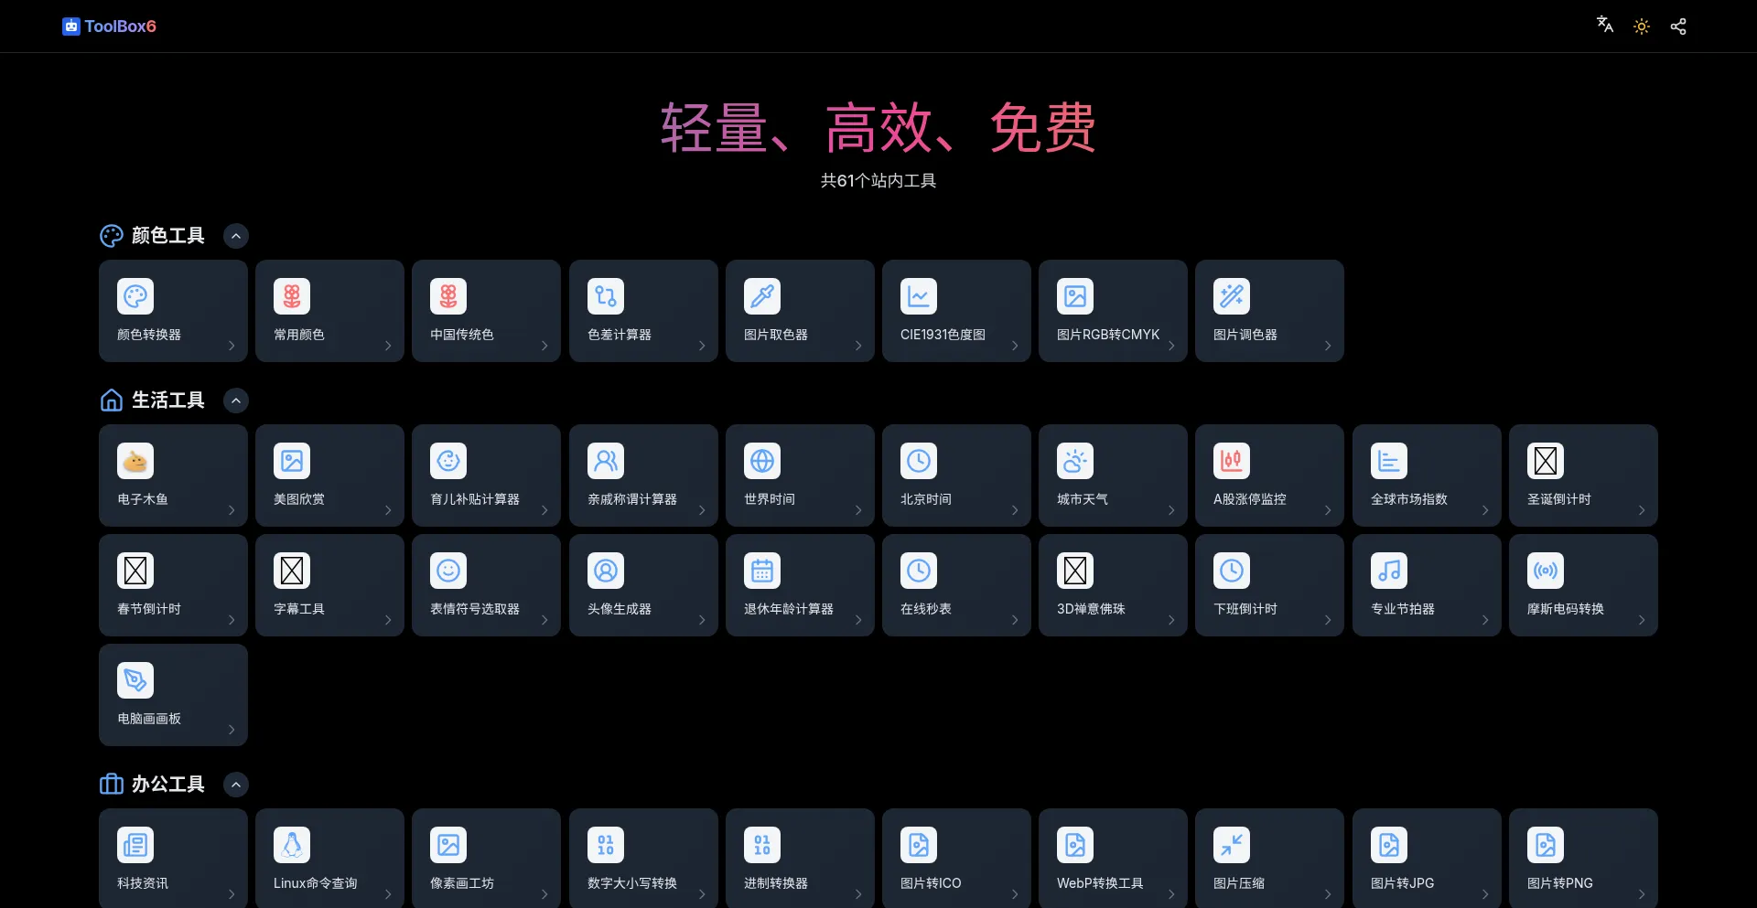The width and height of the screenshot is (1757, 908).
Task: Open the 育儿补贴计算器 baby icon
Action: tap(448, 461)
